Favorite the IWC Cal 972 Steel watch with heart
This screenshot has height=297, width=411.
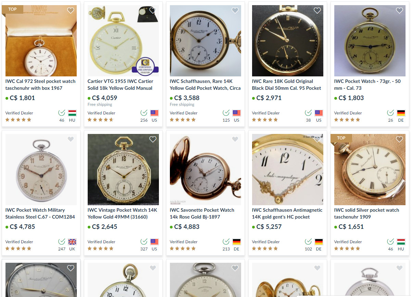pos(71,10)
